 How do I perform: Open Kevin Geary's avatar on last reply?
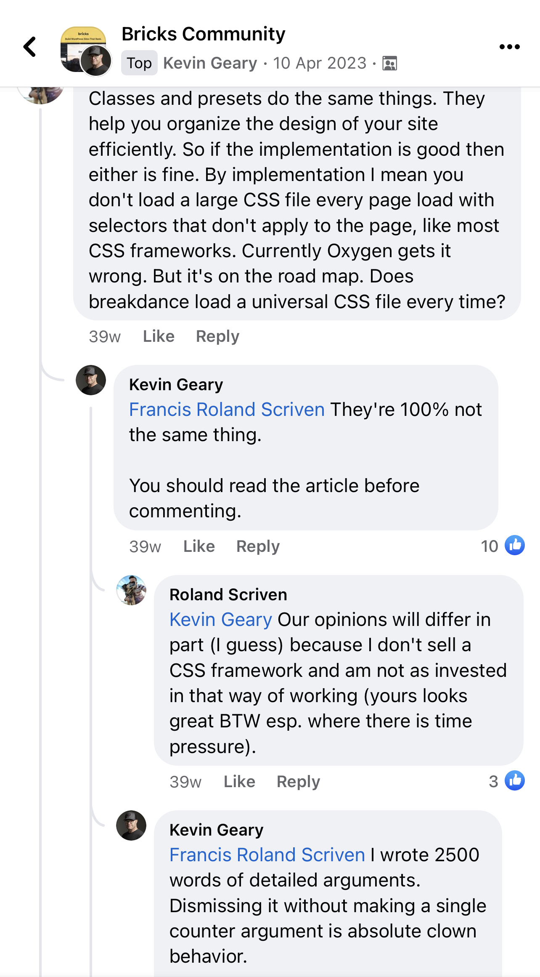(131, 825)
